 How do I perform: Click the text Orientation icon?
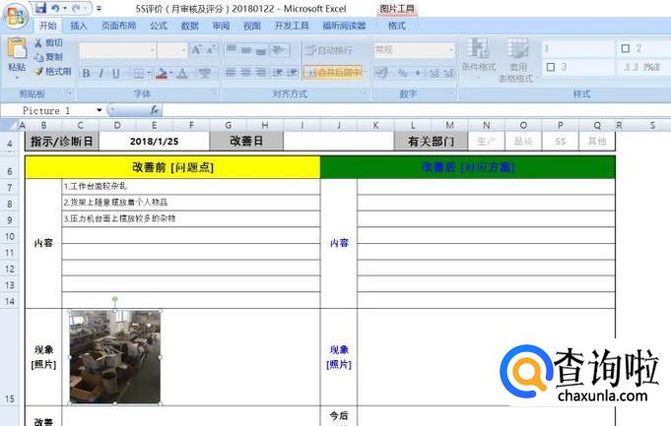(x=277, y=49)
